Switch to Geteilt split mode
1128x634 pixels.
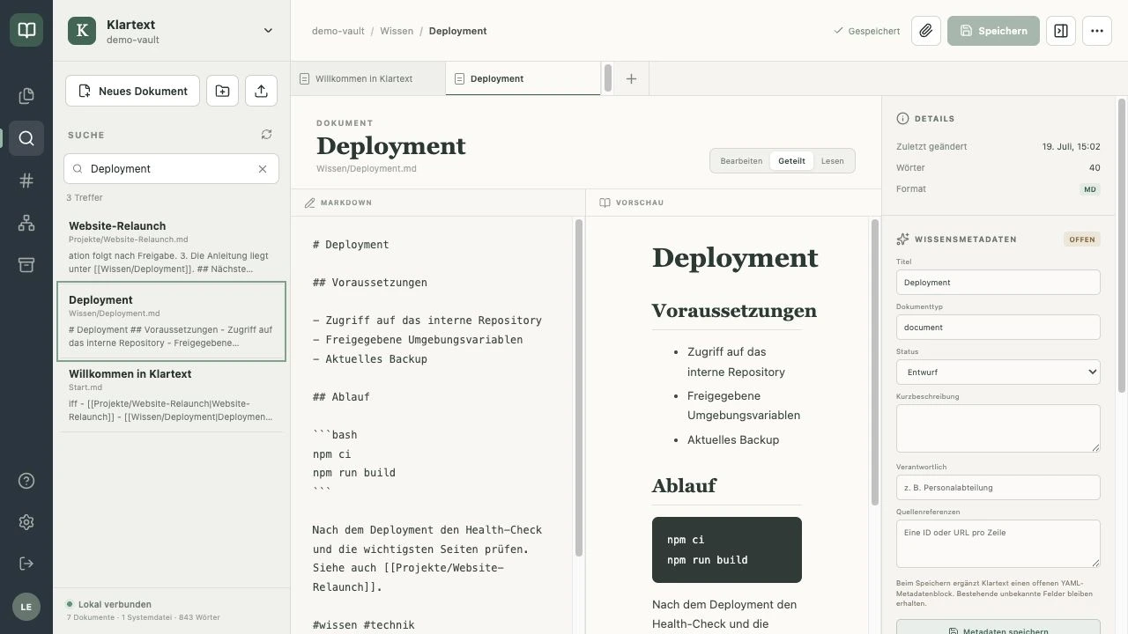pyautogui.click(x=791, y=161)
